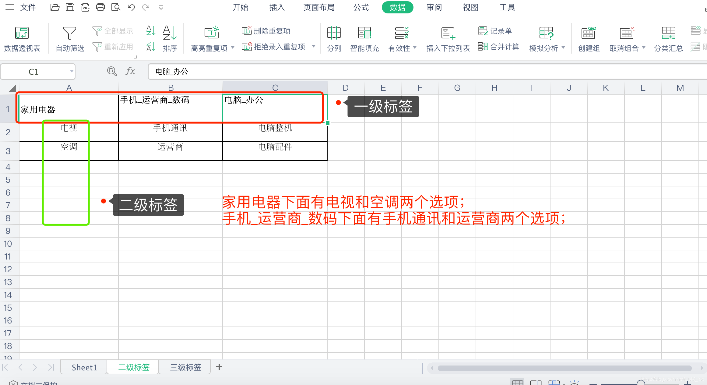Click the 有效性 data validation icon
This screenshot has width=707, height=385.
pos(402,33)
